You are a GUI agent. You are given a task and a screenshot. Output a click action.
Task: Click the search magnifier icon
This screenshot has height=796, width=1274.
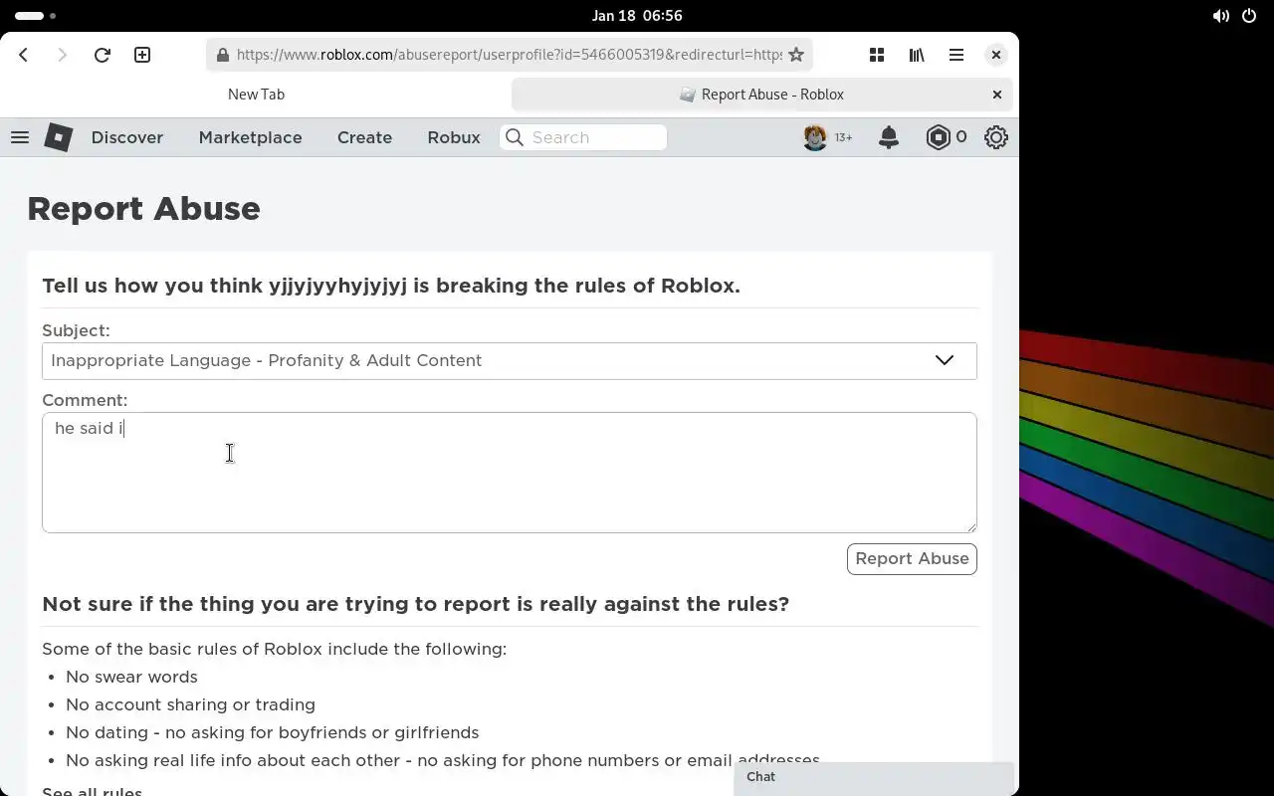(515, 137)
